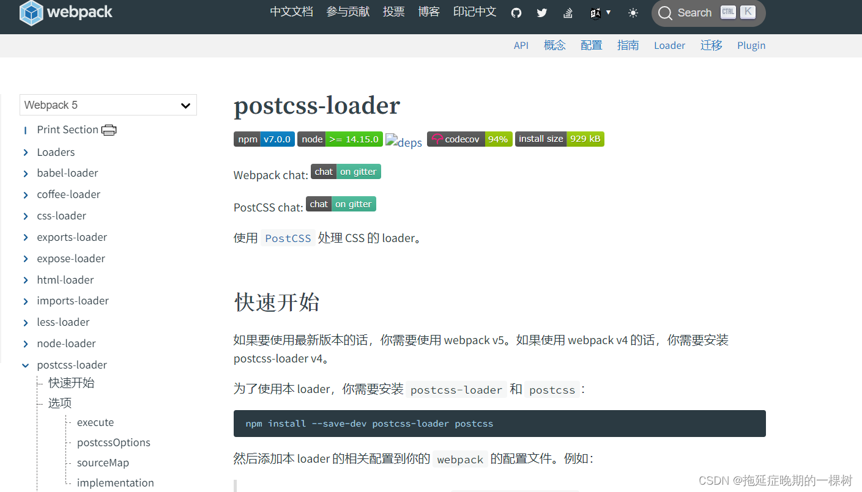Toggle the light/dark theme with the sun icon
Viewport: 862px width, 492px height.
coord(633,12)
